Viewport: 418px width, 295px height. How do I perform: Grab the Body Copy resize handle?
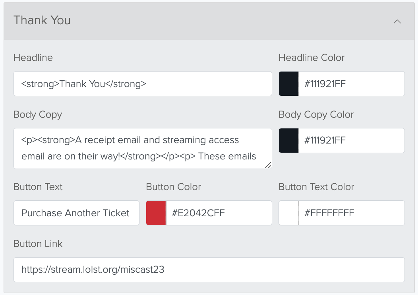[268, 165]
